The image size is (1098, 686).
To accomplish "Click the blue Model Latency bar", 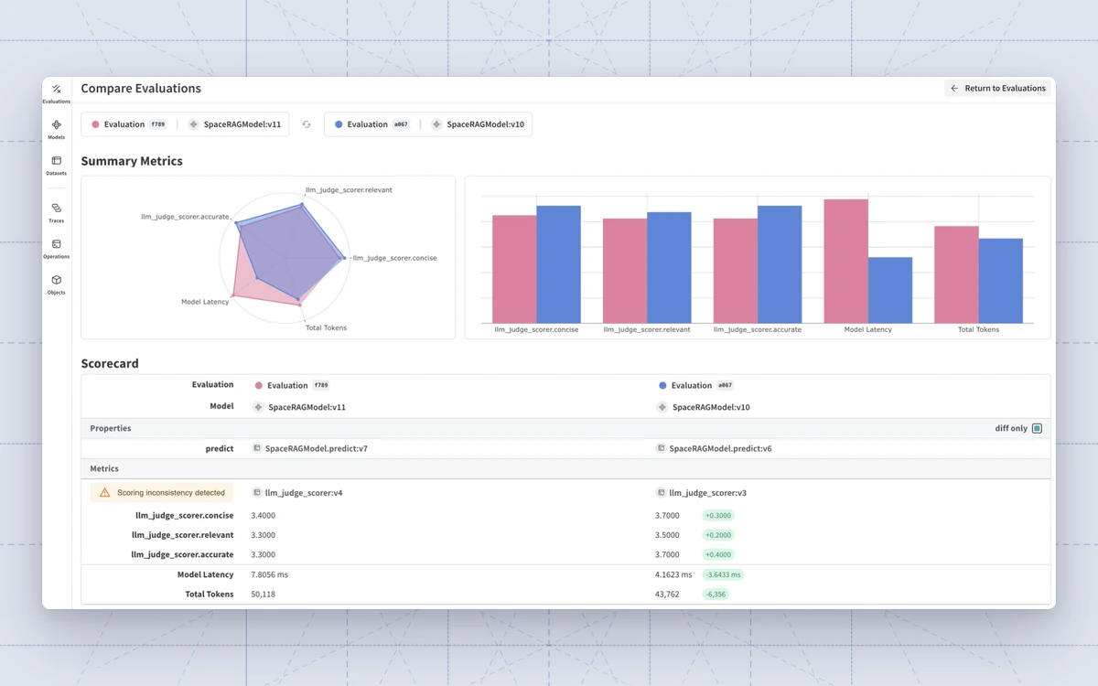I will point(890,290).
